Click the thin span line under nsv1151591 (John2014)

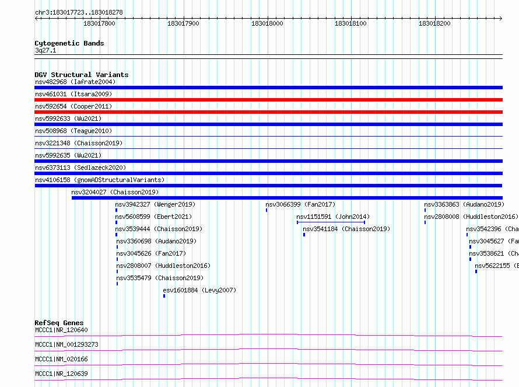tap(331, 222)
